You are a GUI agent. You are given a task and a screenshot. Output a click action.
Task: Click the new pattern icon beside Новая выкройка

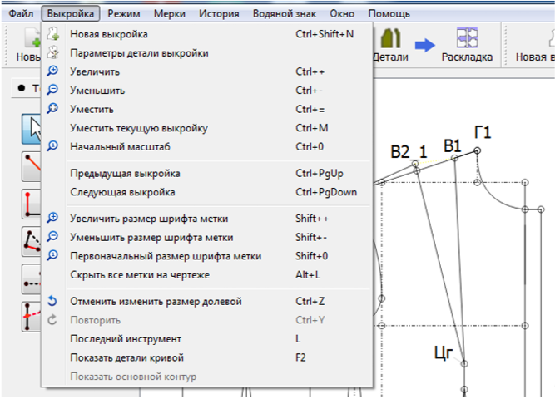pos(53,33)
